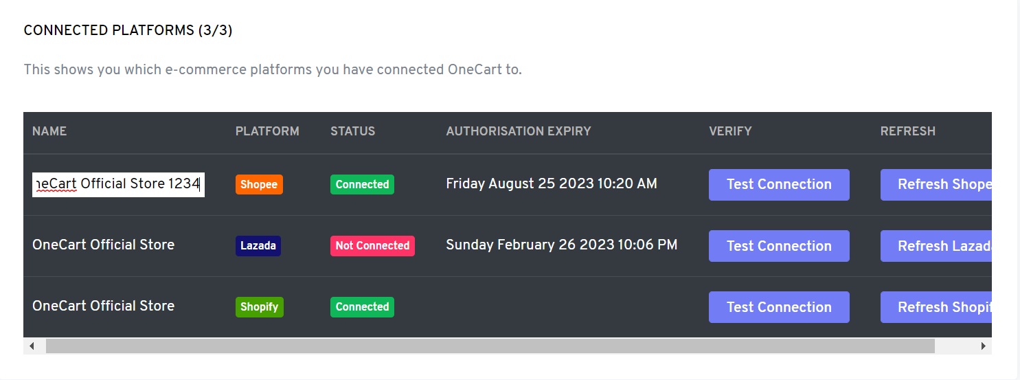This screenshot has height=380, width=1020.
Task: Click the orange Shopee platform badge
Action: click(x=259, y=184)
